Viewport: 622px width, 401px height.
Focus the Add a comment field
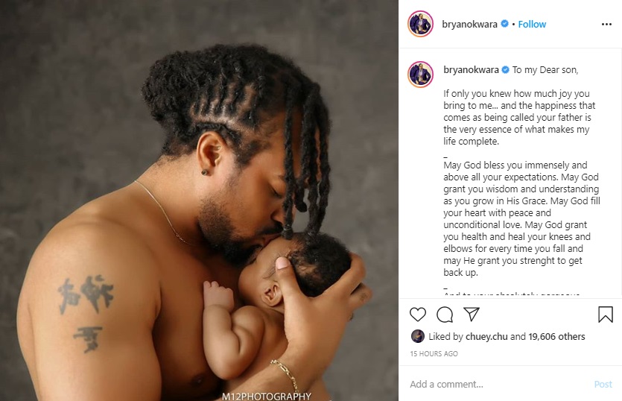(x=498, y=385)
